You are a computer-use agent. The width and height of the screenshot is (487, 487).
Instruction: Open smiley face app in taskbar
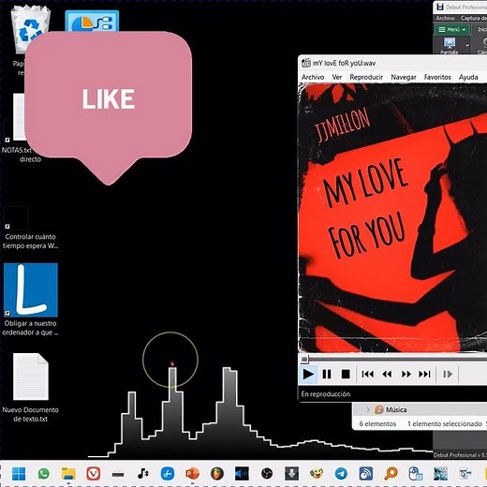[x=317, y=474]
